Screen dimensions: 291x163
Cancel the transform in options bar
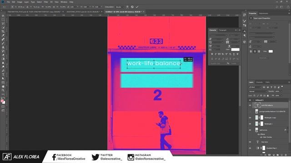coord(132,7)
